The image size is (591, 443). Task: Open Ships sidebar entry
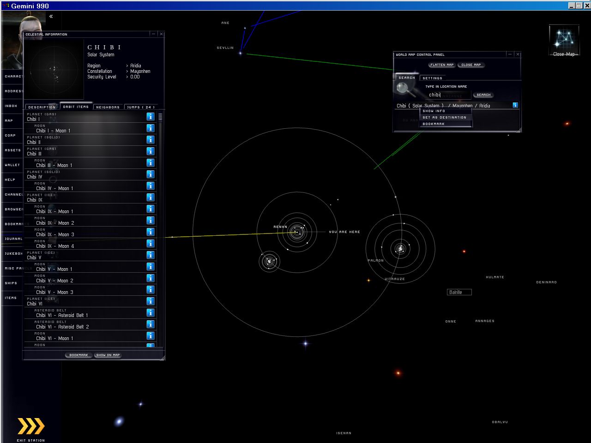11,283
